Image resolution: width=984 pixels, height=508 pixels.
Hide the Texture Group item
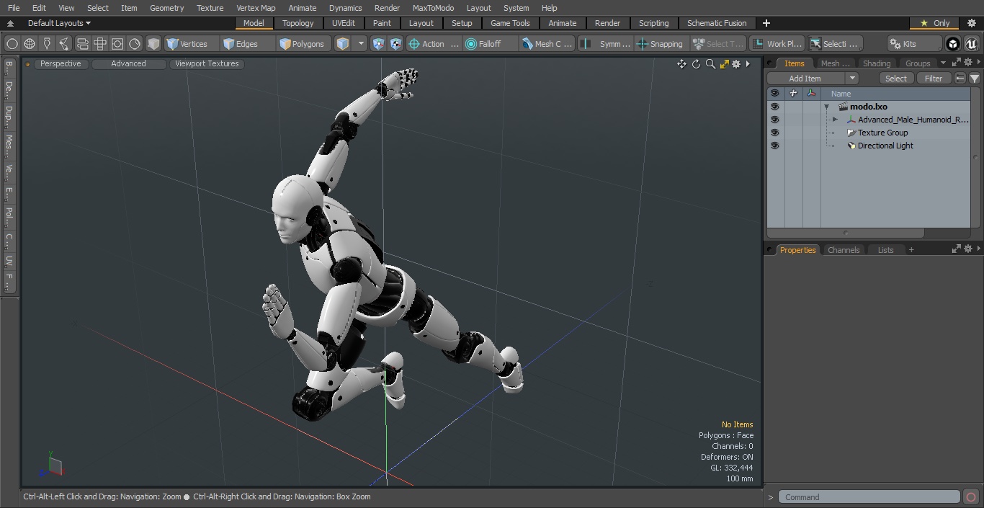774,133
